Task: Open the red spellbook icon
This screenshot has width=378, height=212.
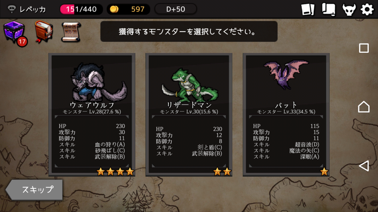Action: pos(44,32)
